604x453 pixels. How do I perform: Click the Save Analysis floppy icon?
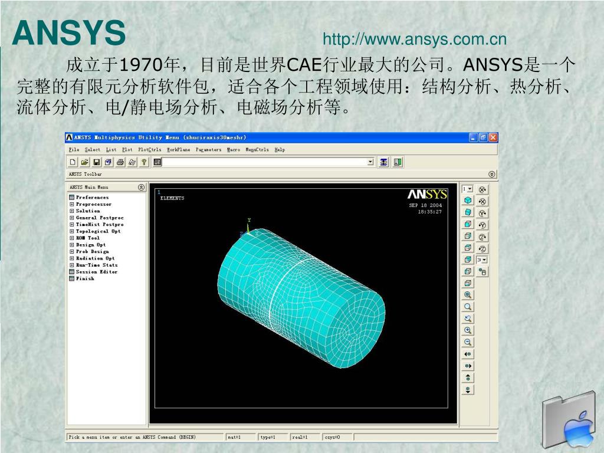click(96, 162)
